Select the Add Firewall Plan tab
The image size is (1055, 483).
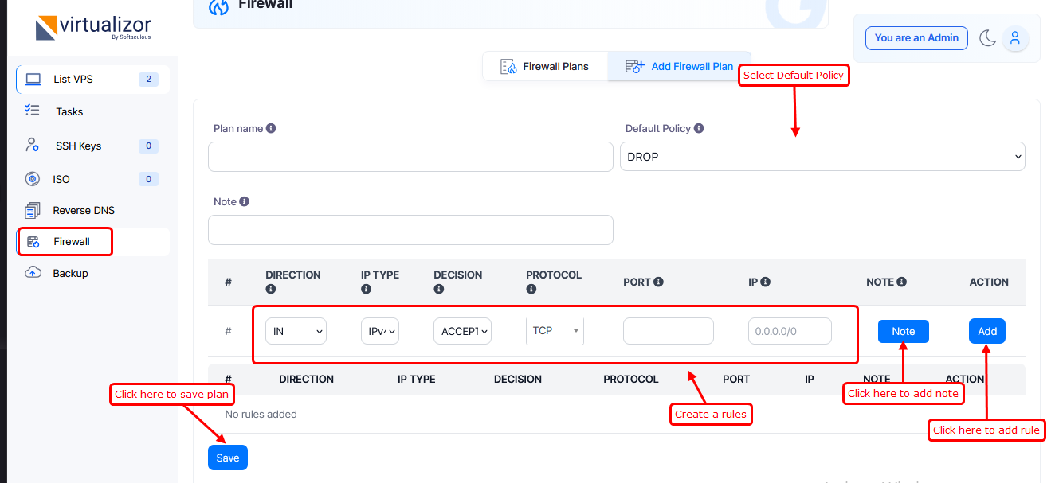680,66
